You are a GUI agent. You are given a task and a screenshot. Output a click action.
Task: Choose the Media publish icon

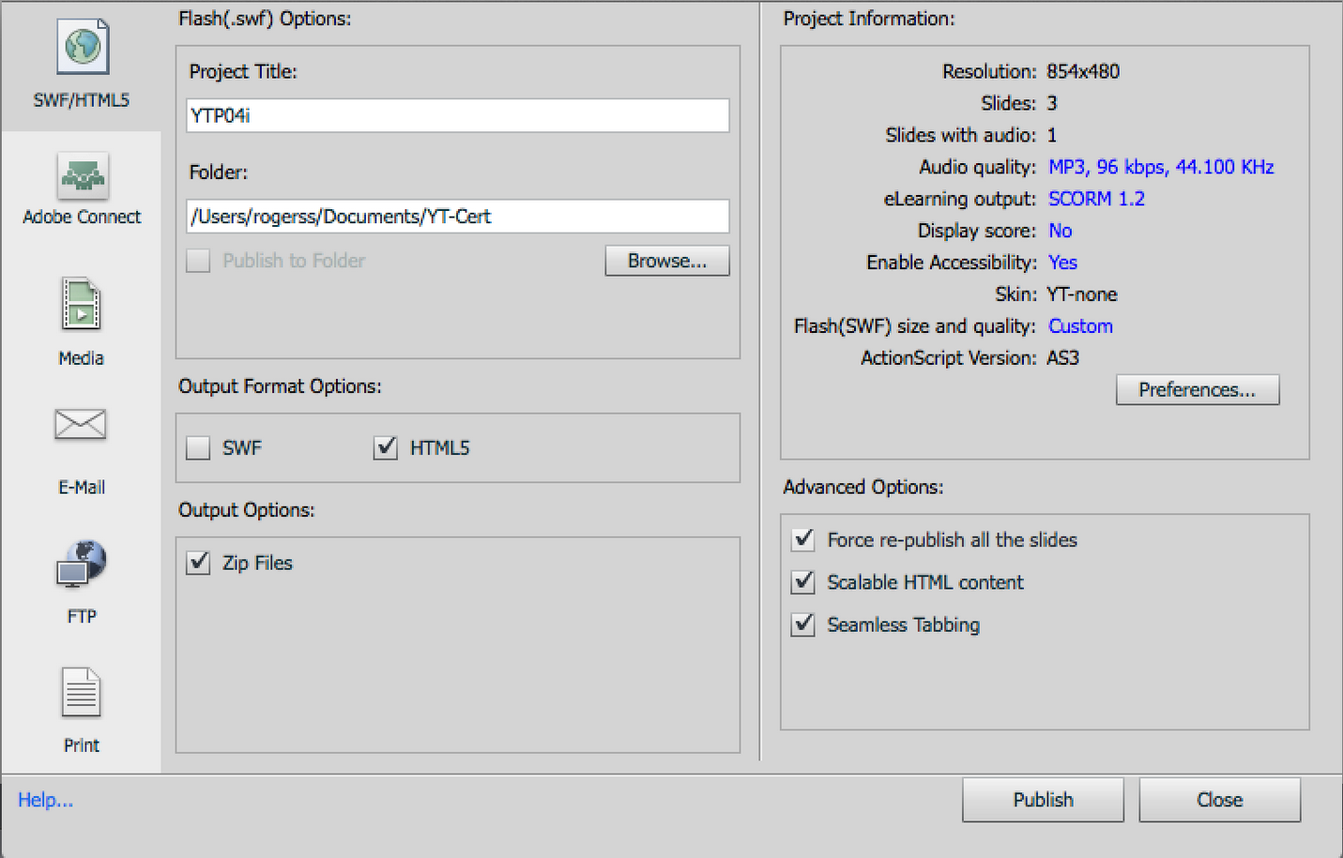[x=81, y=305]
